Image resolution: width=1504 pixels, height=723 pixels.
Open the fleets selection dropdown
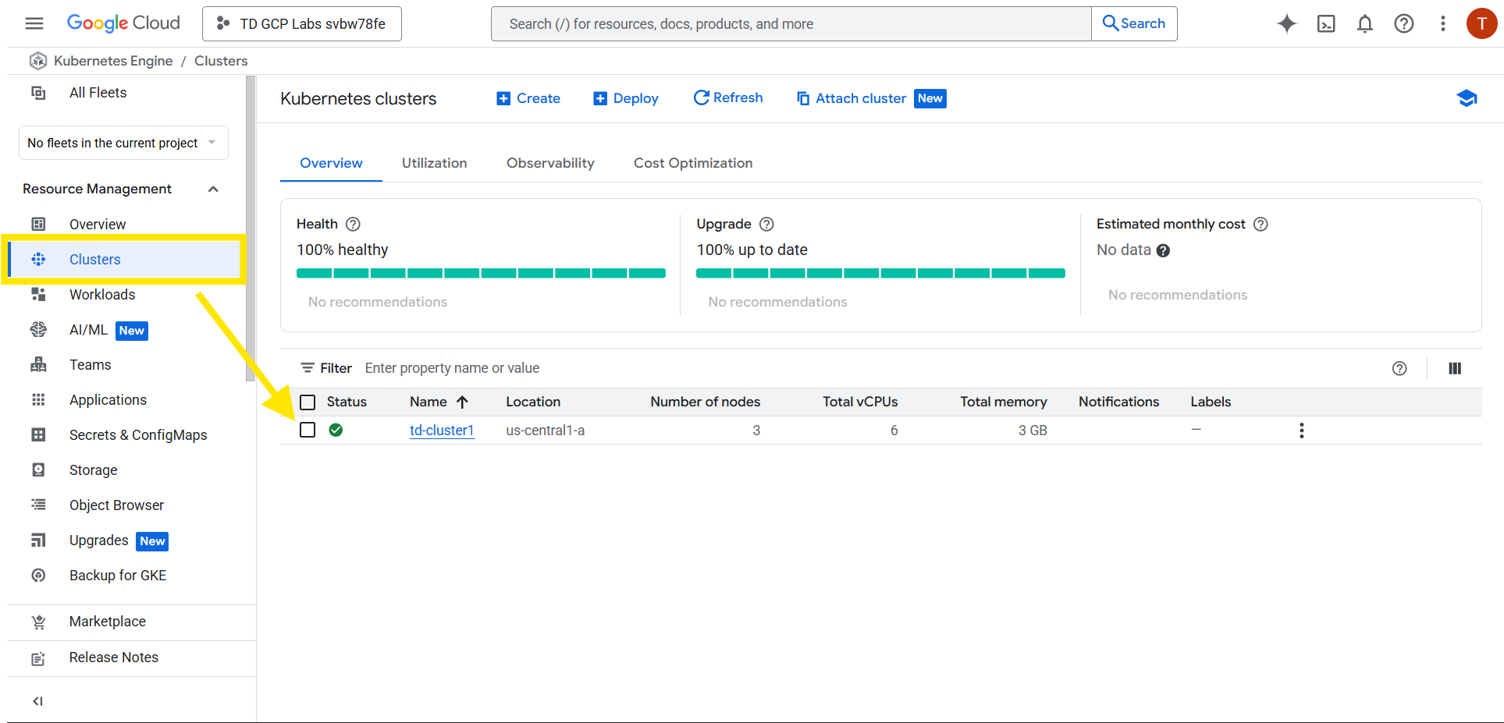coord(123,143)
